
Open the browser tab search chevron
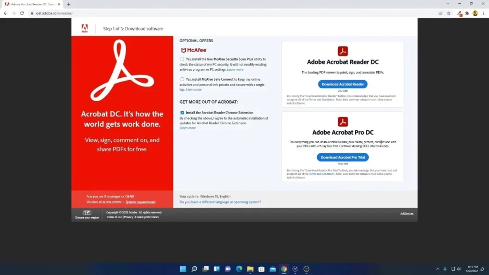[x=448, y=4]
